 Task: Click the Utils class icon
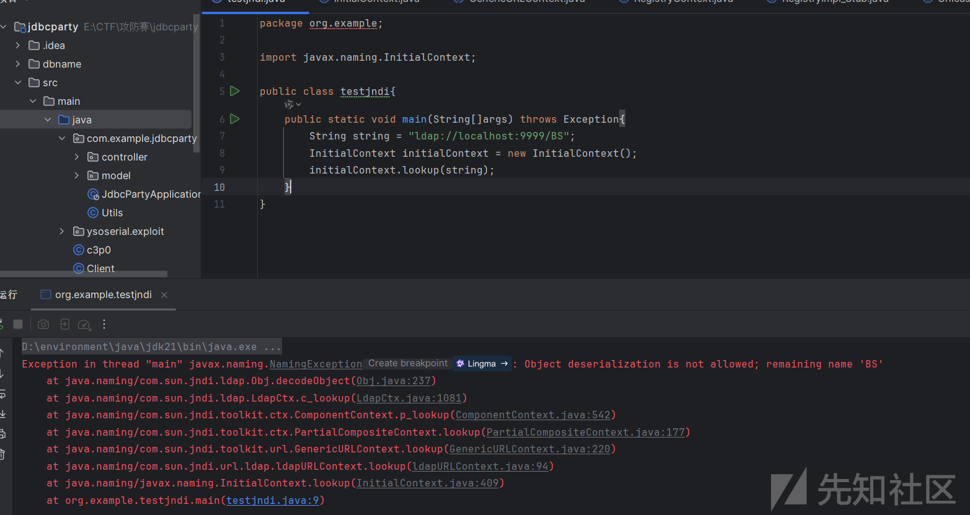point(93,213)
